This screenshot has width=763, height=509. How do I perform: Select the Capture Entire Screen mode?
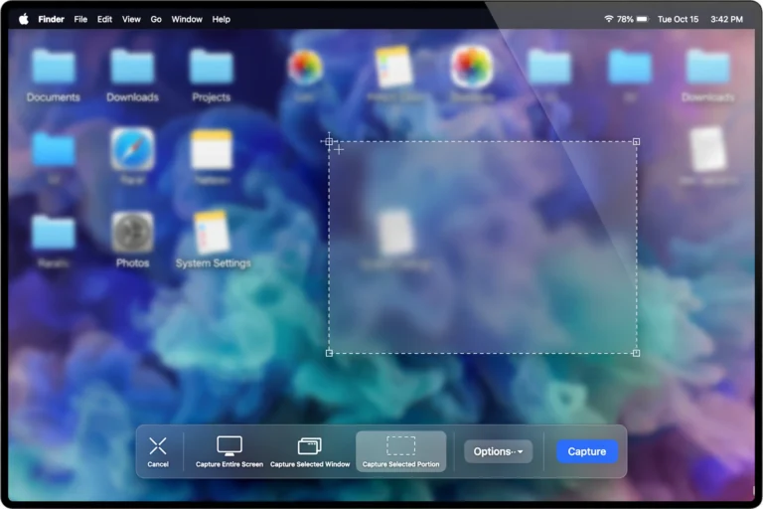[x=229, y=451]
